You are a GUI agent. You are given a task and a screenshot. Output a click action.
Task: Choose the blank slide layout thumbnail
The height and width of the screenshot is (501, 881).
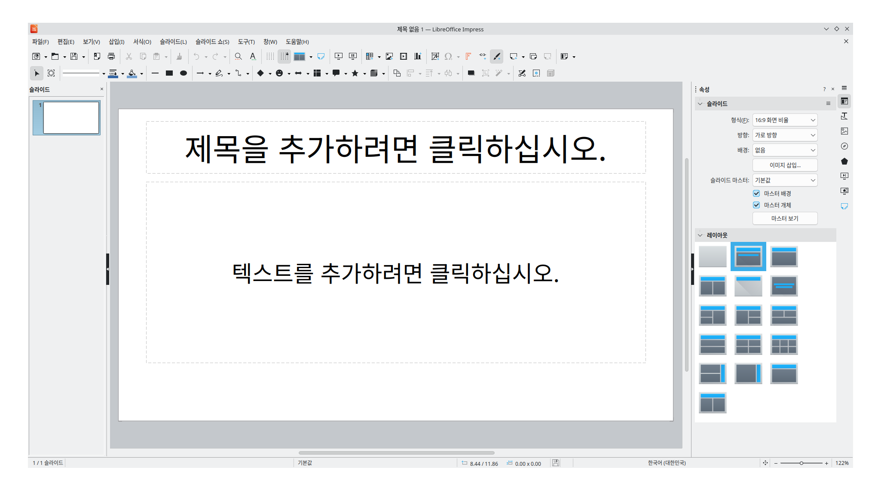coord(713,257)
